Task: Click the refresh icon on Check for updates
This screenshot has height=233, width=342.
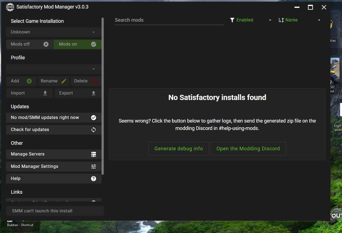Action: point(94,130)
